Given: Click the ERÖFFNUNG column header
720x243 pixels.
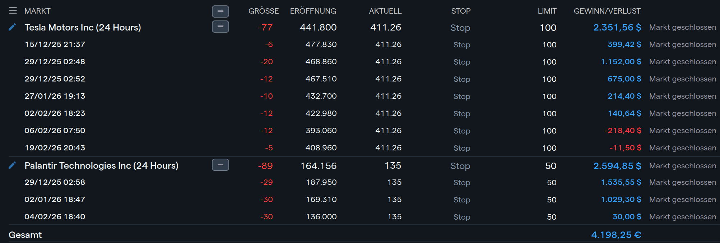Looking at the screenshot, I should (313, 11).
